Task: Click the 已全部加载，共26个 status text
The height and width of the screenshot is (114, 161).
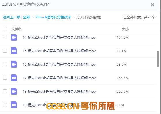Action: (139, 17)
